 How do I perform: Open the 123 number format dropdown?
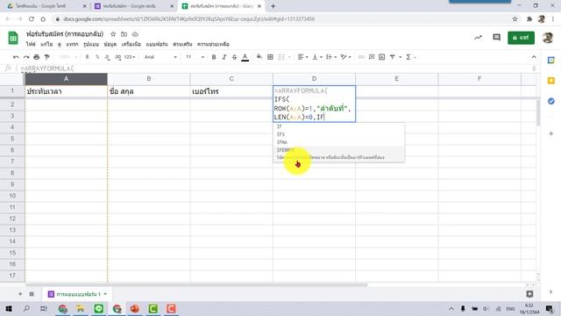coord(130,57)
